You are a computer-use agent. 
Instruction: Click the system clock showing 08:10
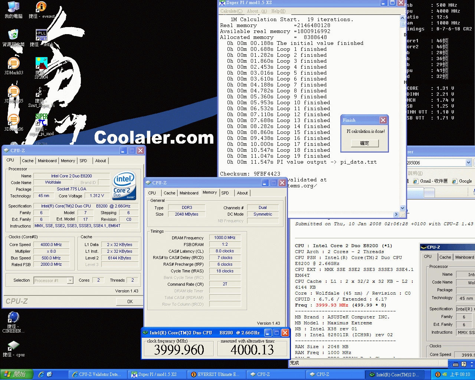click(460, 374)
